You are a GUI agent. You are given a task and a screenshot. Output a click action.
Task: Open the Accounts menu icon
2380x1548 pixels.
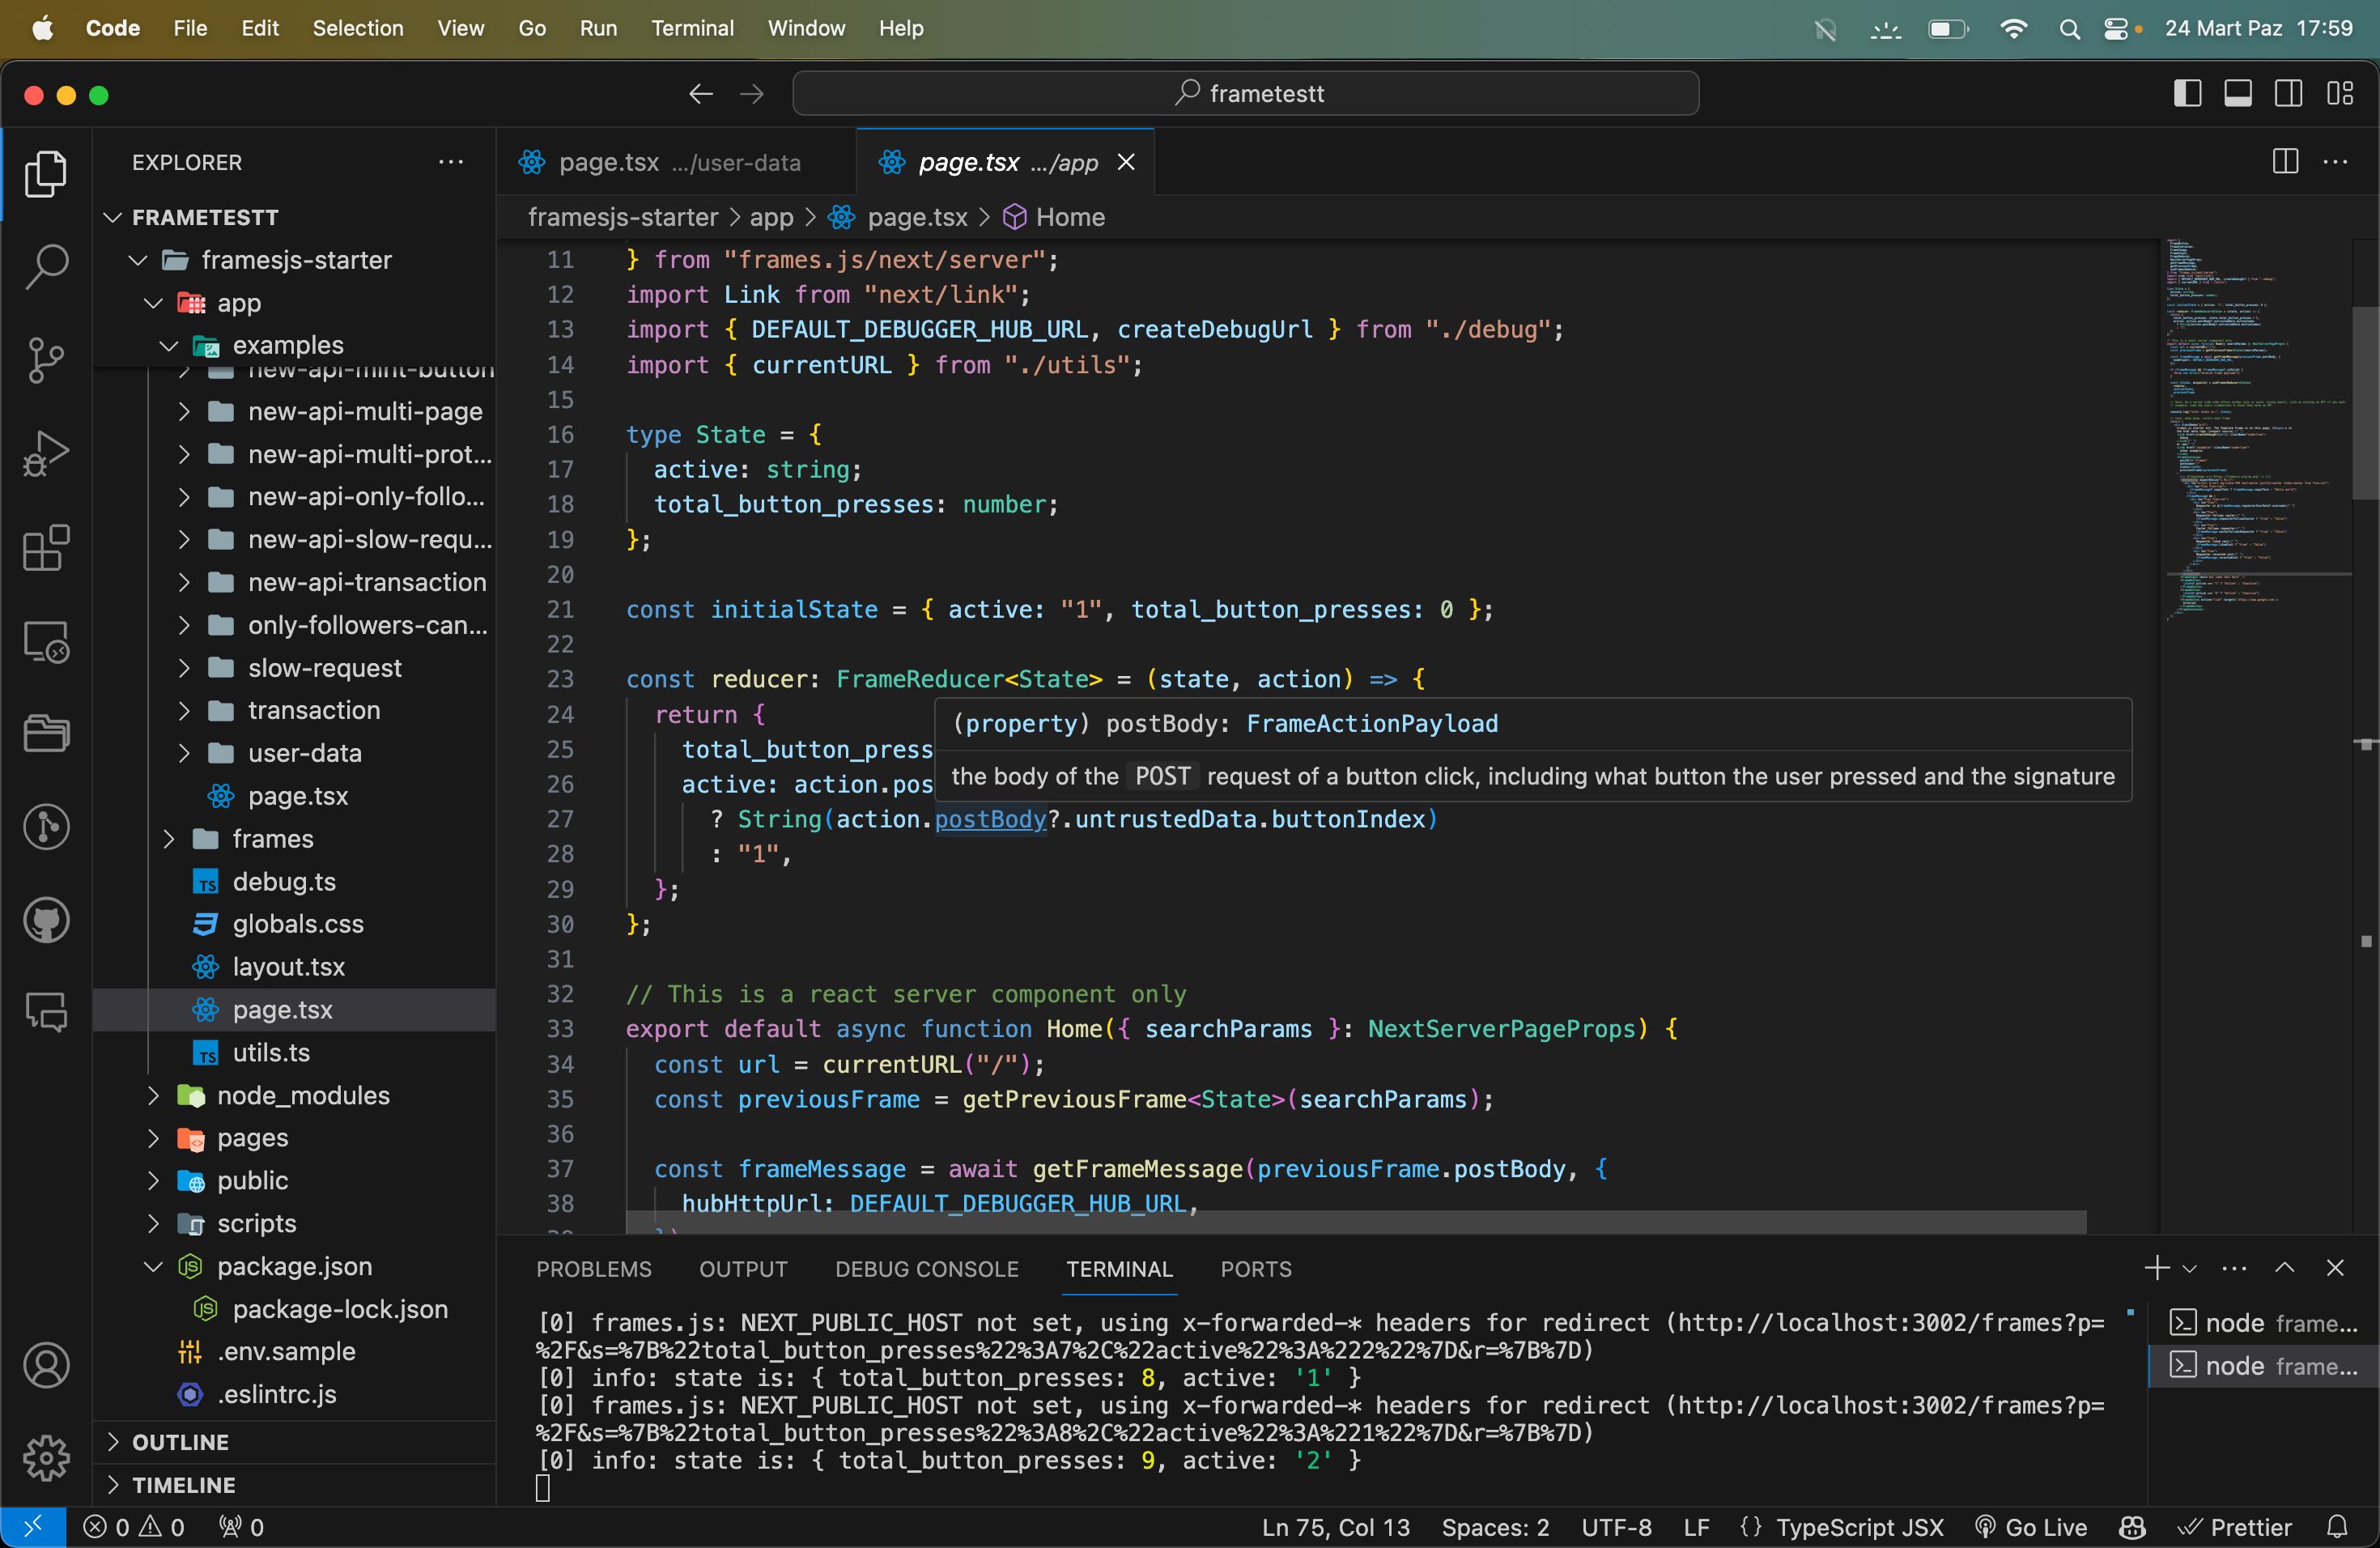pos(46,1365)
